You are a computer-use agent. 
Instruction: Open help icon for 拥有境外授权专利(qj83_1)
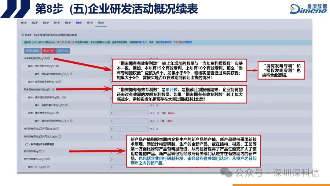point(64,98)
